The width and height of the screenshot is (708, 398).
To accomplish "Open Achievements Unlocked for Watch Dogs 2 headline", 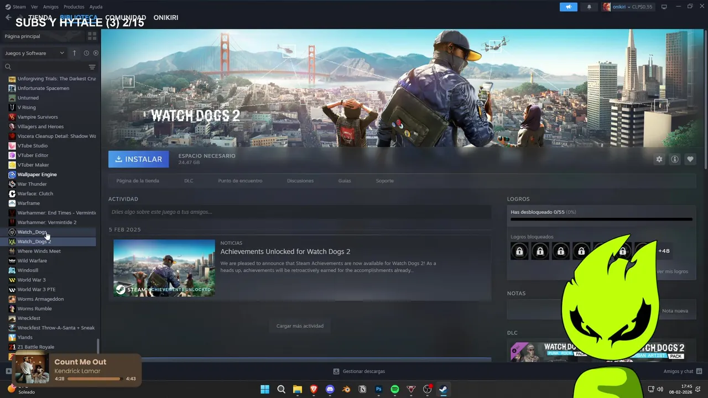I will (285, 252).
